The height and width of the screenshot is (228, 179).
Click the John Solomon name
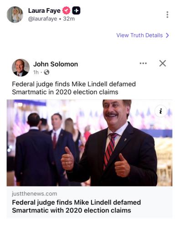point(56,64)
